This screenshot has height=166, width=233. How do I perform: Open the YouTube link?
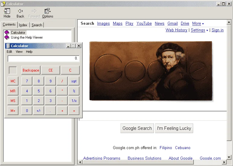coord(144,24)
